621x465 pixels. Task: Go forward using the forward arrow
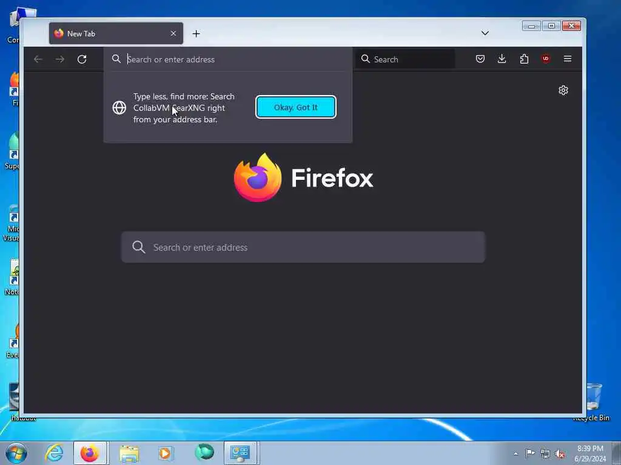pos(60,59)
